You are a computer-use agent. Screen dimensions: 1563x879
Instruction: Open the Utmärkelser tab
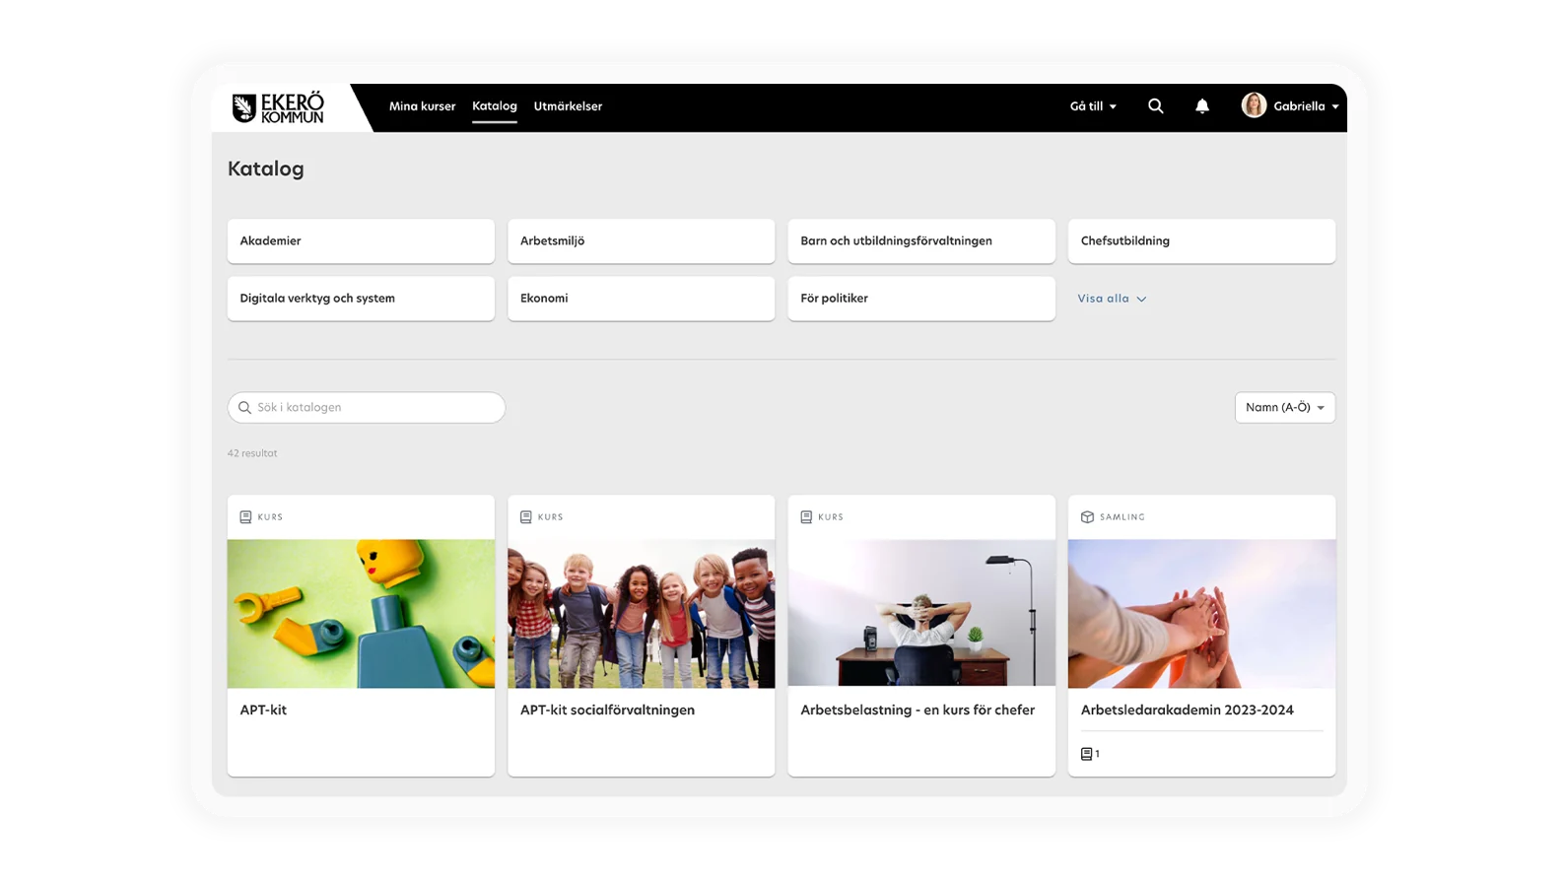coord(568,106)
